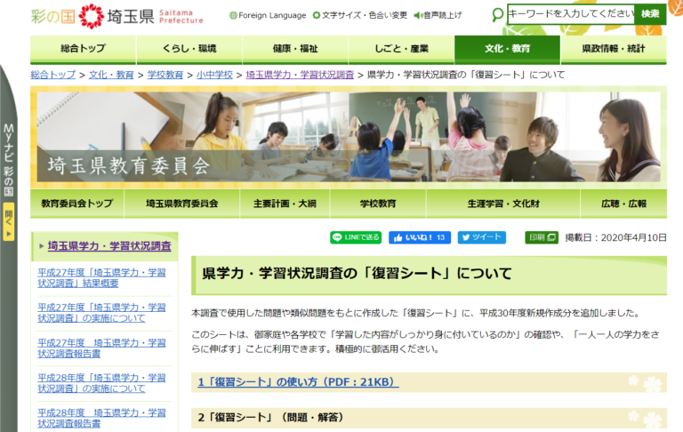Screen dimensions: 683x432
Task: Open 埼玉県教育委員会 sub-menu item
Action: click(x=182, y=204)
